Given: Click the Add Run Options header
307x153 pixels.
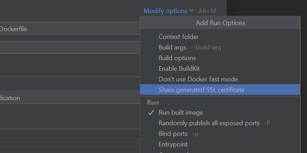Looking at the screenshot, I should [220, 23].
